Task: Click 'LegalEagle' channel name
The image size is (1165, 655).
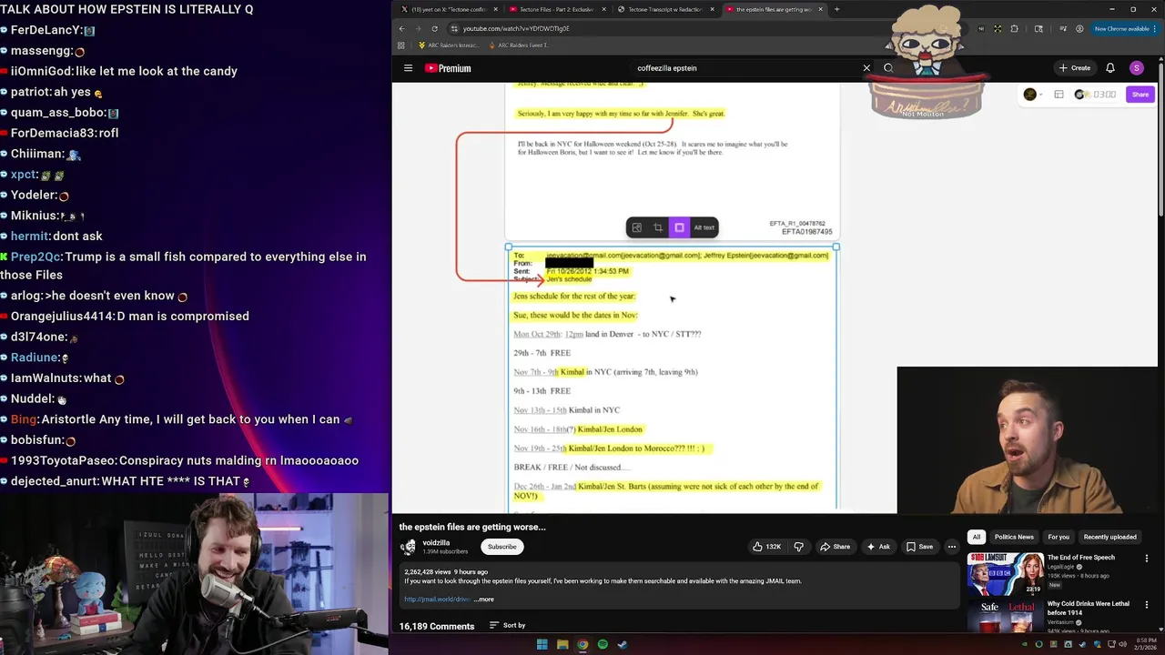Action: (1061, 567)
